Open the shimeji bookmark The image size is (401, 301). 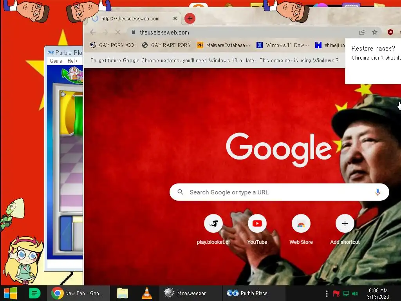click(330, 45)
